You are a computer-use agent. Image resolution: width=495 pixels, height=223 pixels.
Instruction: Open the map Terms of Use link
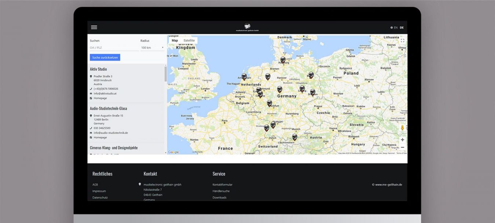(x=401, y=153)
